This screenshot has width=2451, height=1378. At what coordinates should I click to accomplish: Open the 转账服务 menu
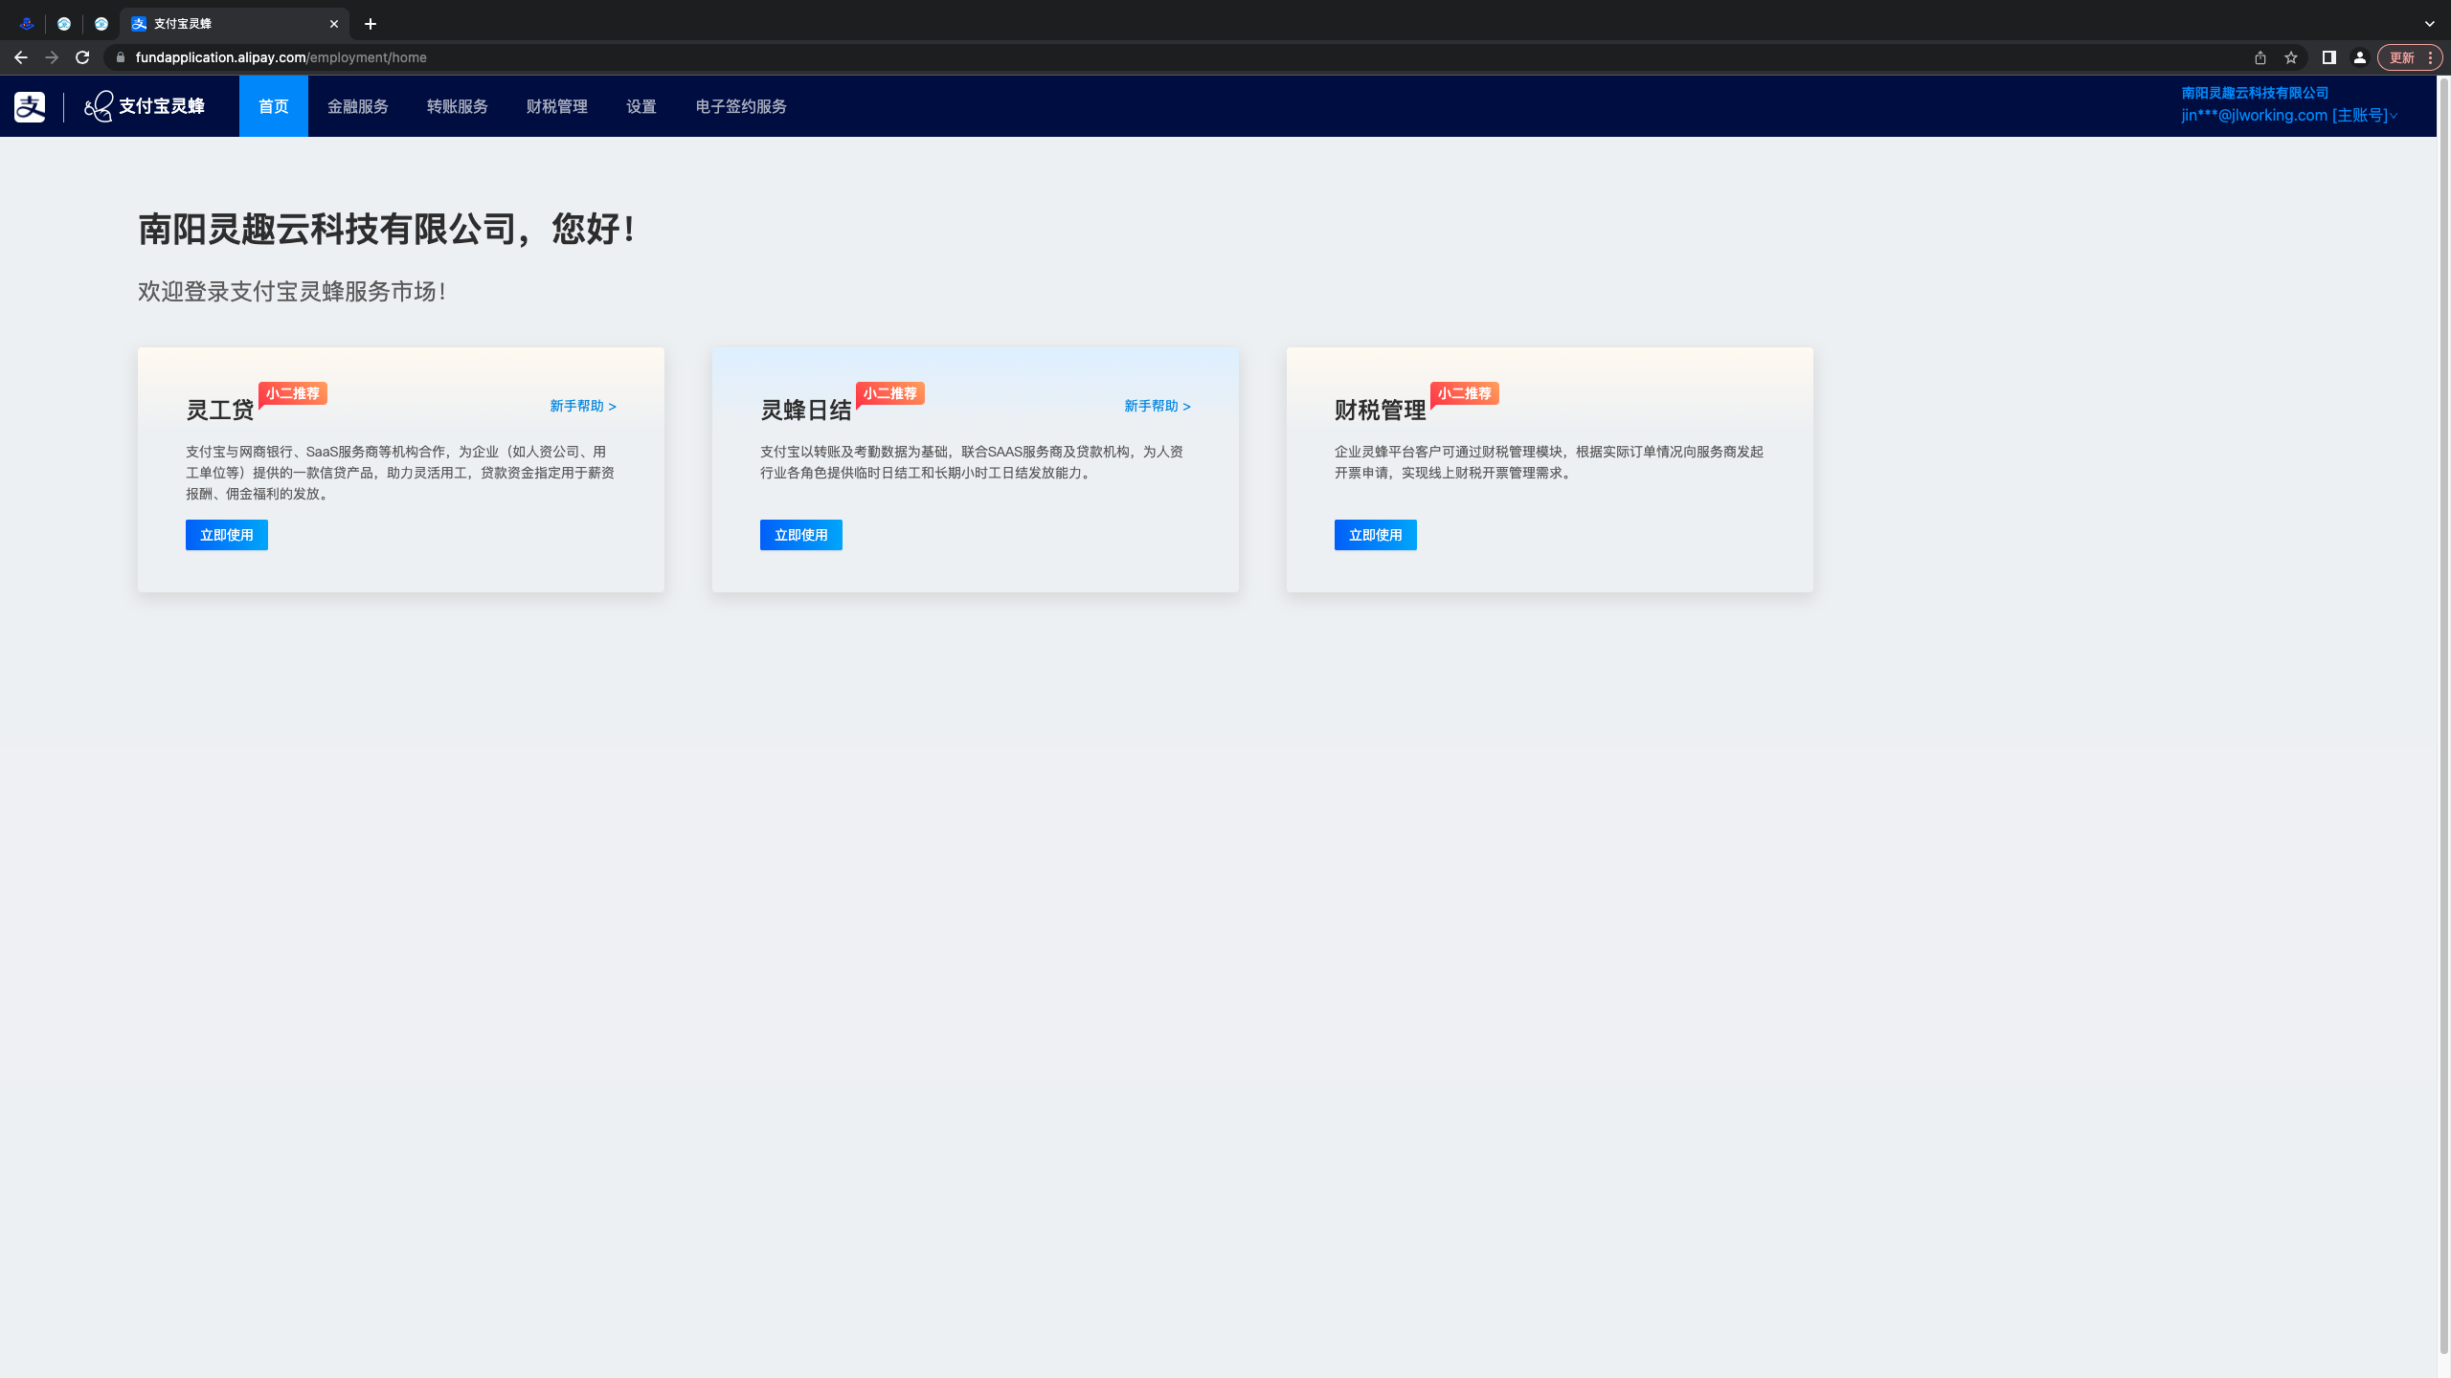[x=458, y=106]
